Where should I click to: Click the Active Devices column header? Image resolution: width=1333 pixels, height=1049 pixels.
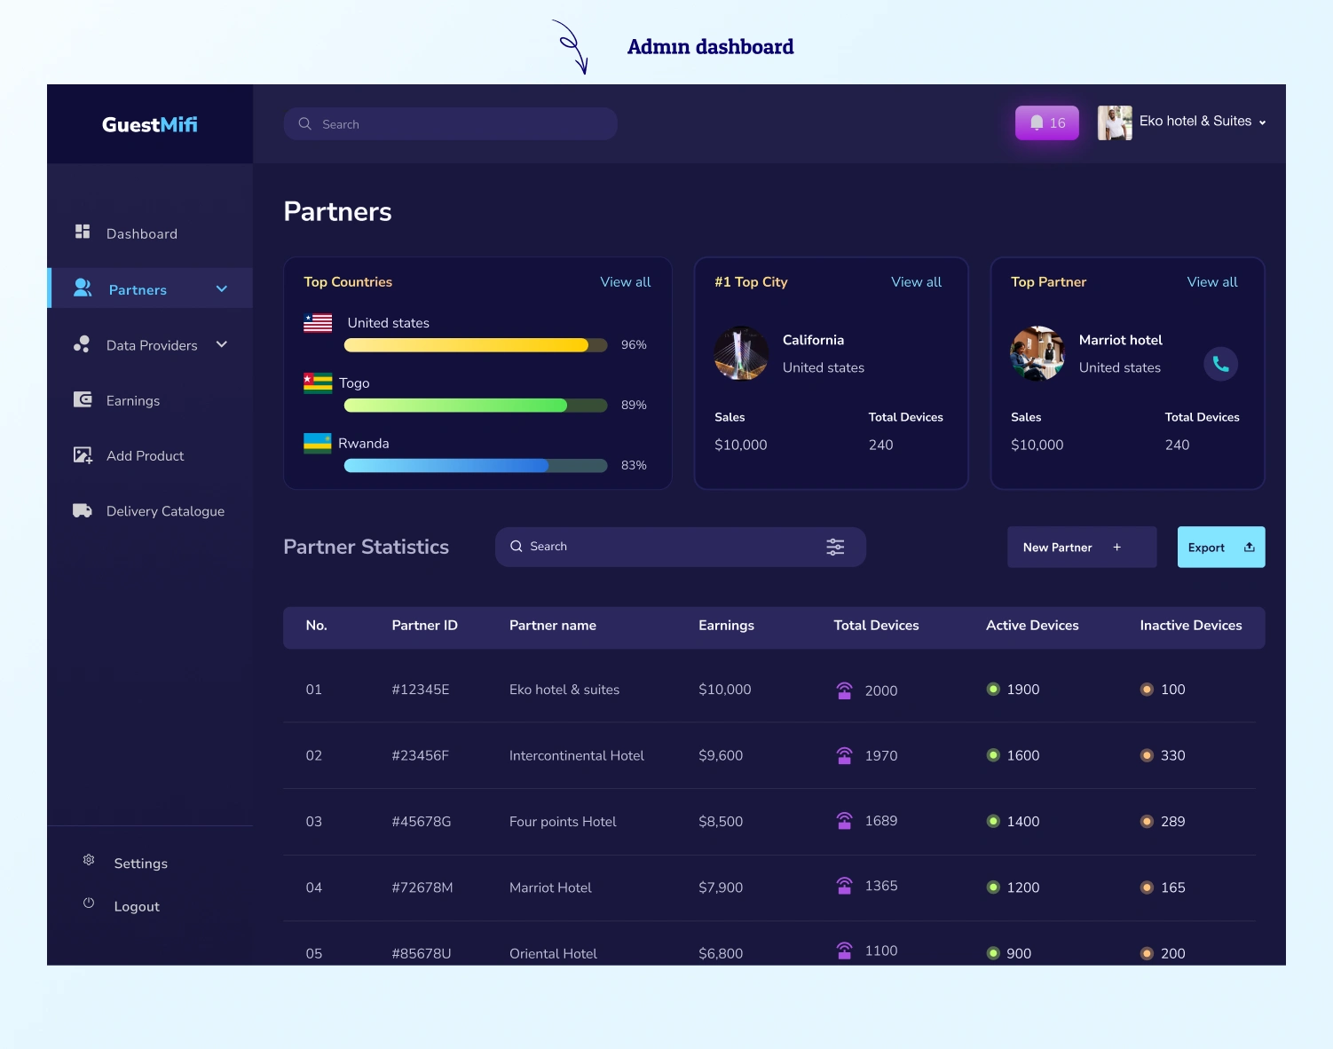1032,626
